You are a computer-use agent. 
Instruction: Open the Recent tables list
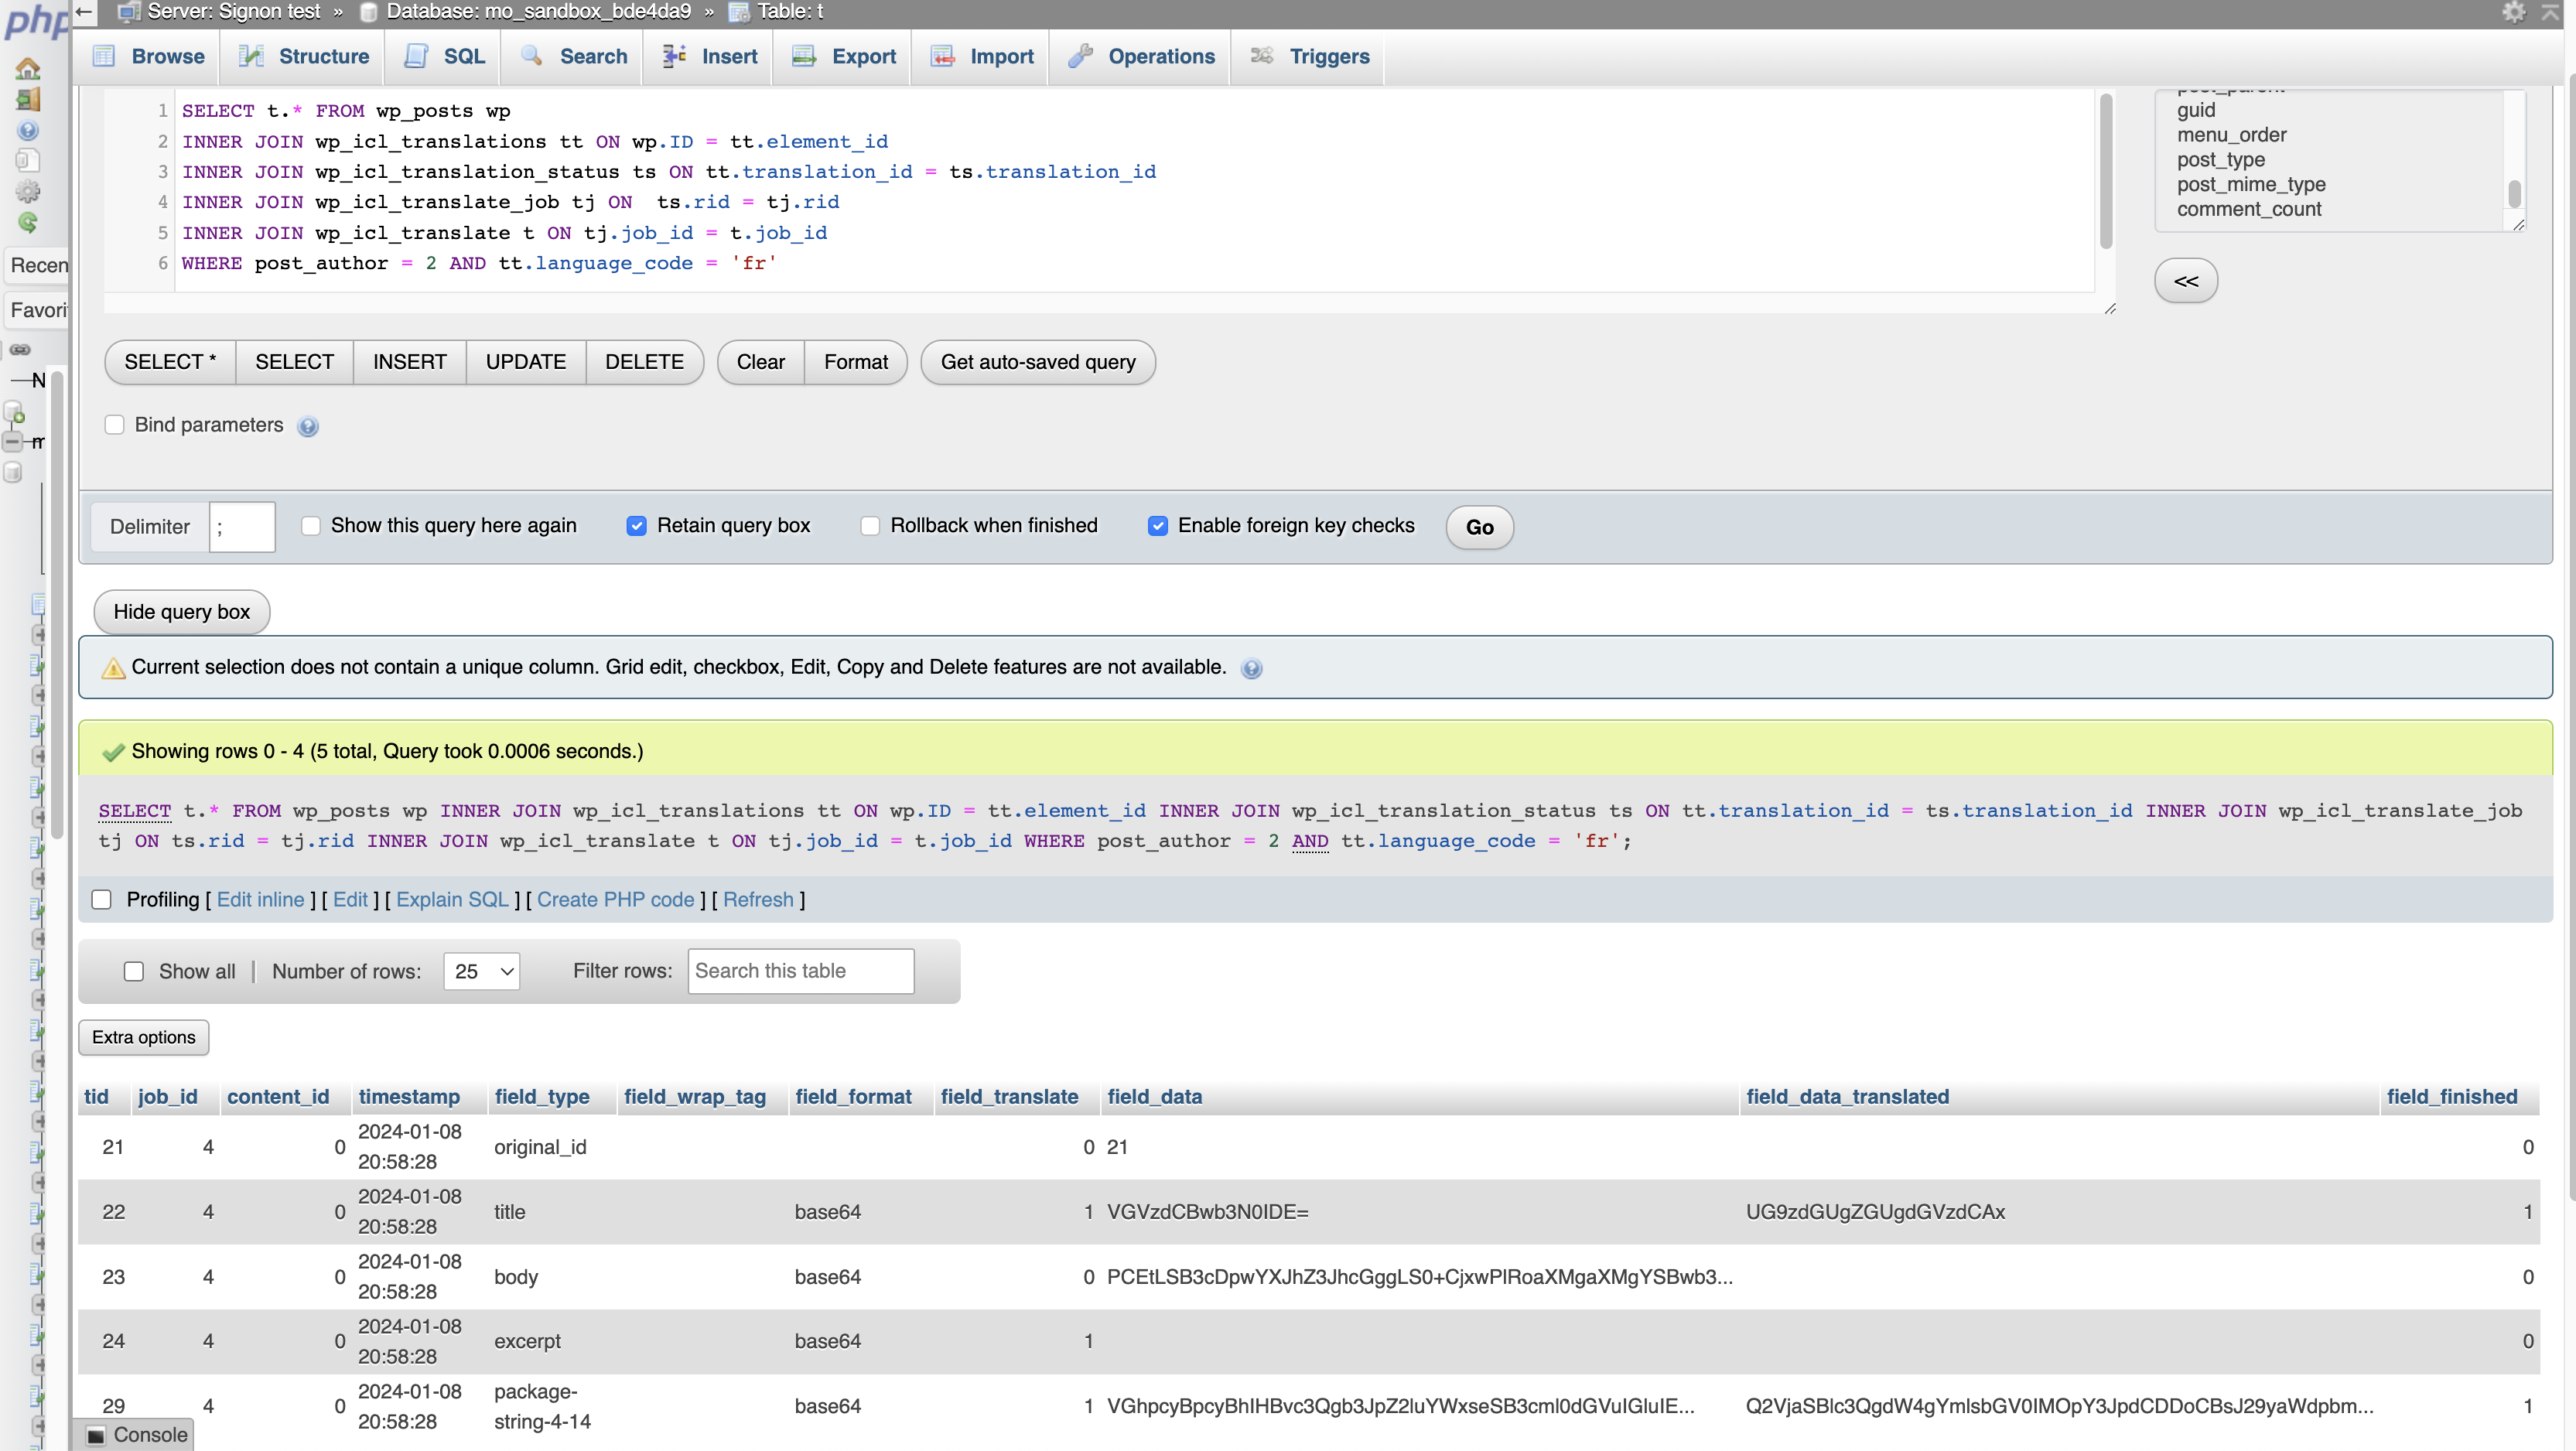(38, 265)
